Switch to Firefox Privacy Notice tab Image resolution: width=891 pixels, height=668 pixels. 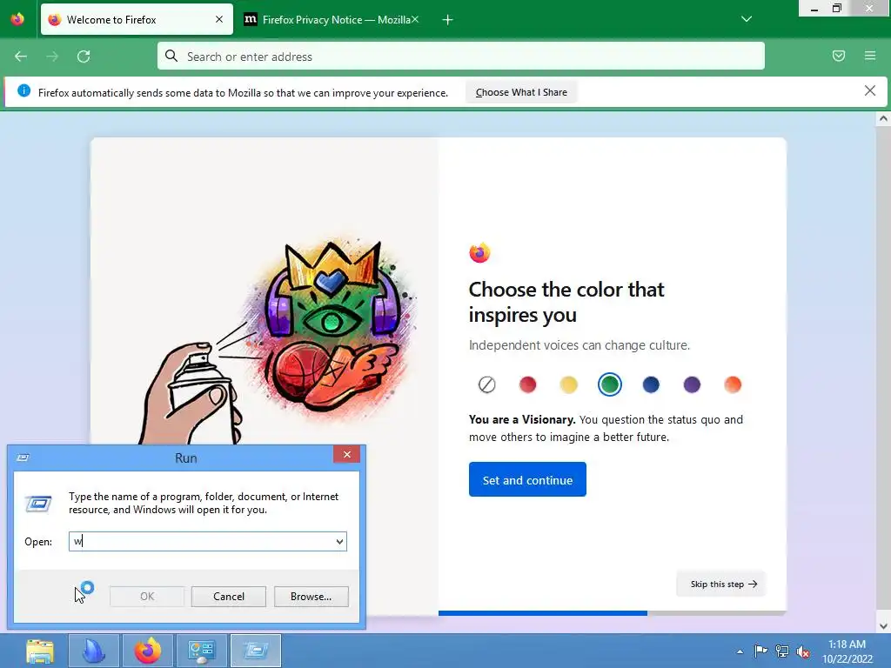(332, 19)
